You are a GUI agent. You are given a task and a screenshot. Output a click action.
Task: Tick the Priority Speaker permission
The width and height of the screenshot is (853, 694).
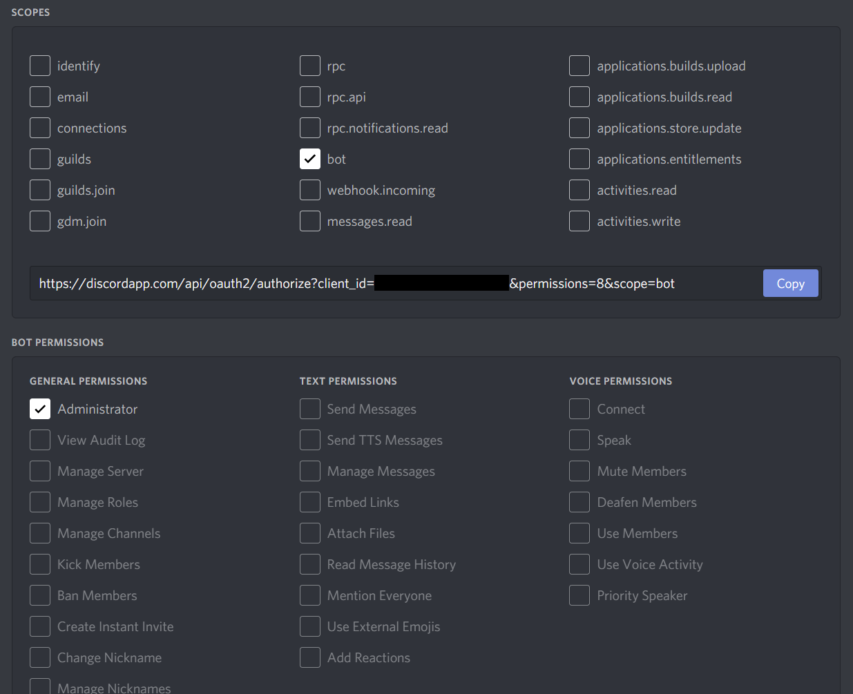(579, 595)
